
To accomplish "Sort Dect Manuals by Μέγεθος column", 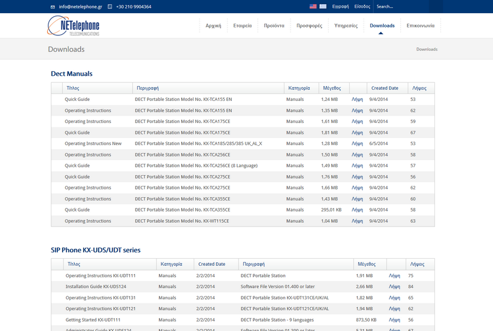I will [x=332, y=88].
